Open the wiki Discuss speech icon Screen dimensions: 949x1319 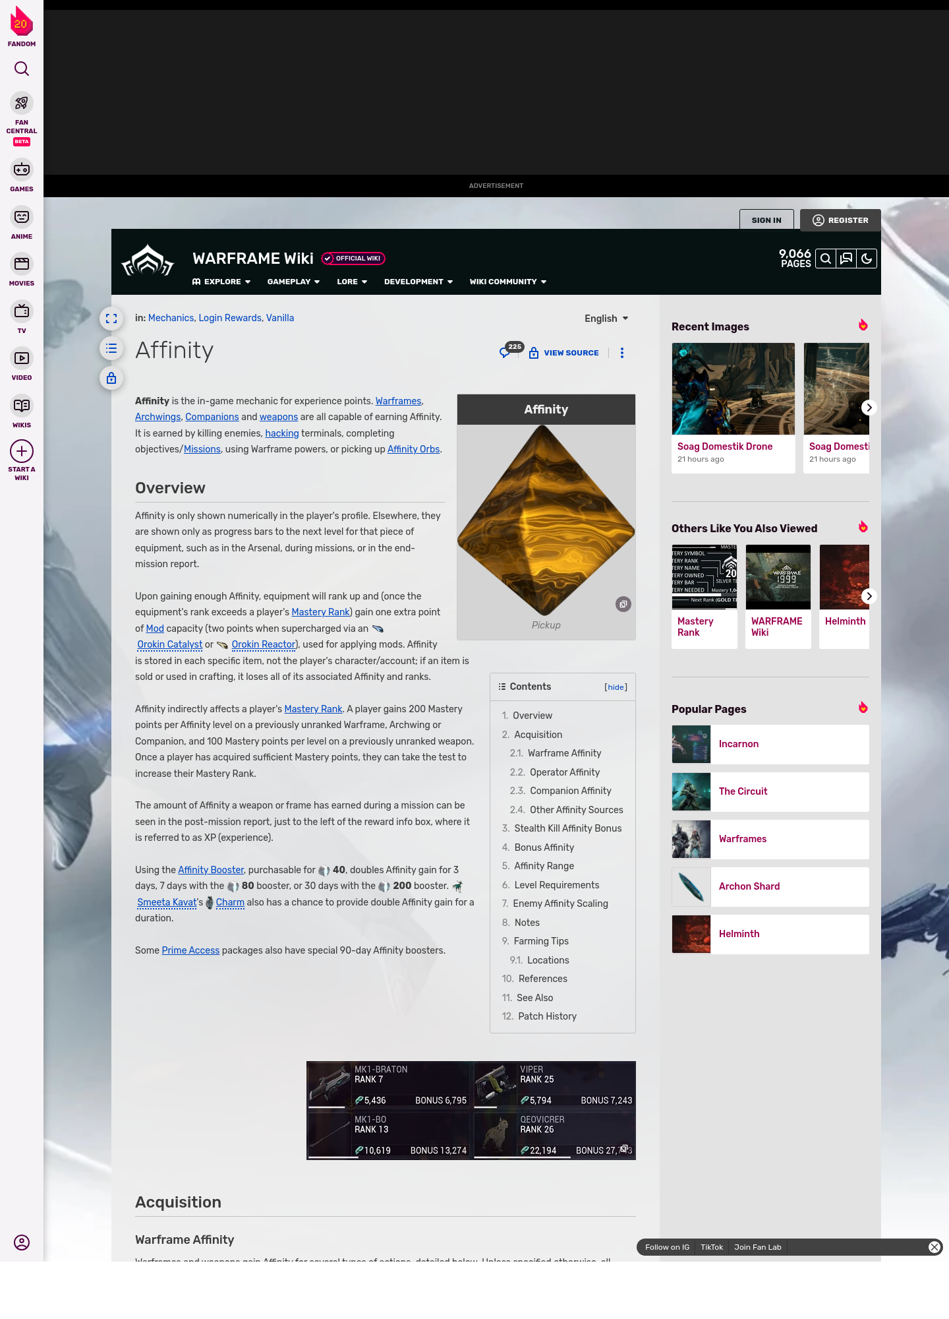coord(846,259)
